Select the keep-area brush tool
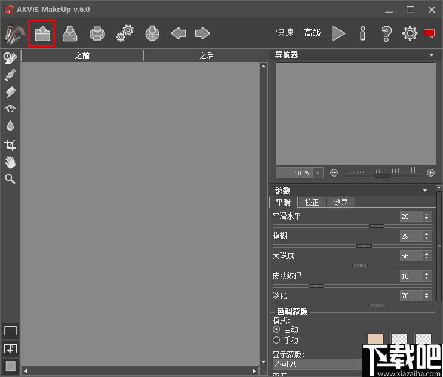Screen dimensions: 443x377 [x=10, y=75]
